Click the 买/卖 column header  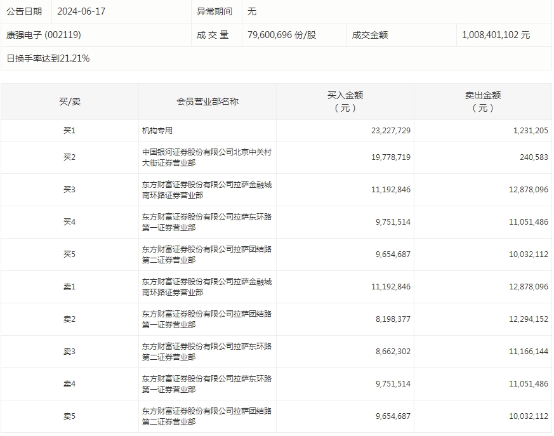pos(70,102)
